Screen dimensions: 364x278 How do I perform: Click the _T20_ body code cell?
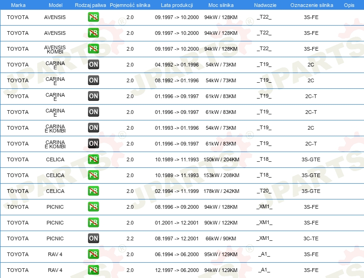tap(264, 191)
